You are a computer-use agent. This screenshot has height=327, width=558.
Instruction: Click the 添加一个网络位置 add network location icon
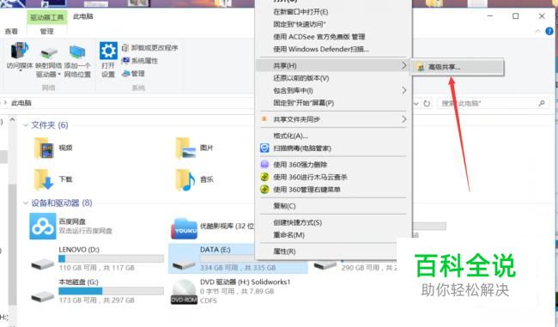coord(77,52)
